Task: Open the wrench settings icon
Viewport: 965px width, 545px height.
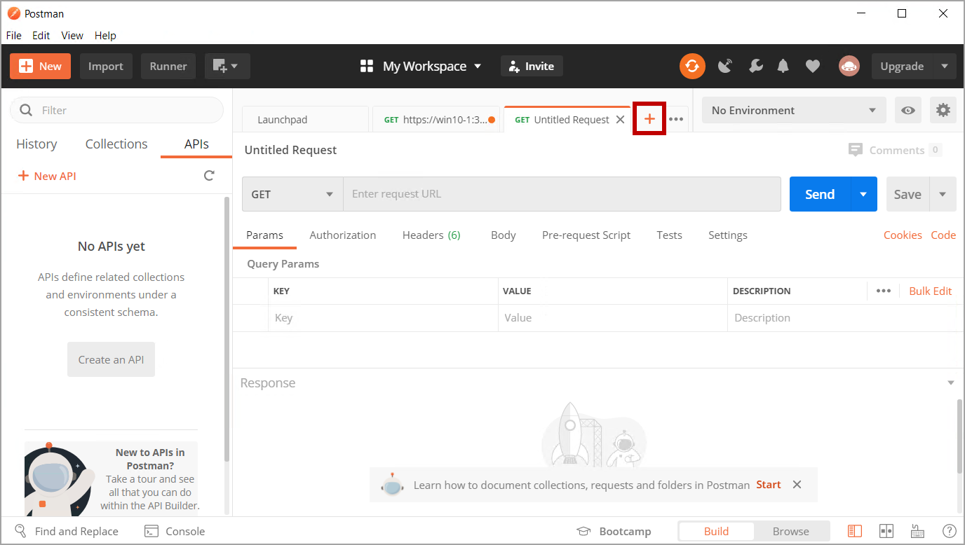Action: (x=755, y=67)
